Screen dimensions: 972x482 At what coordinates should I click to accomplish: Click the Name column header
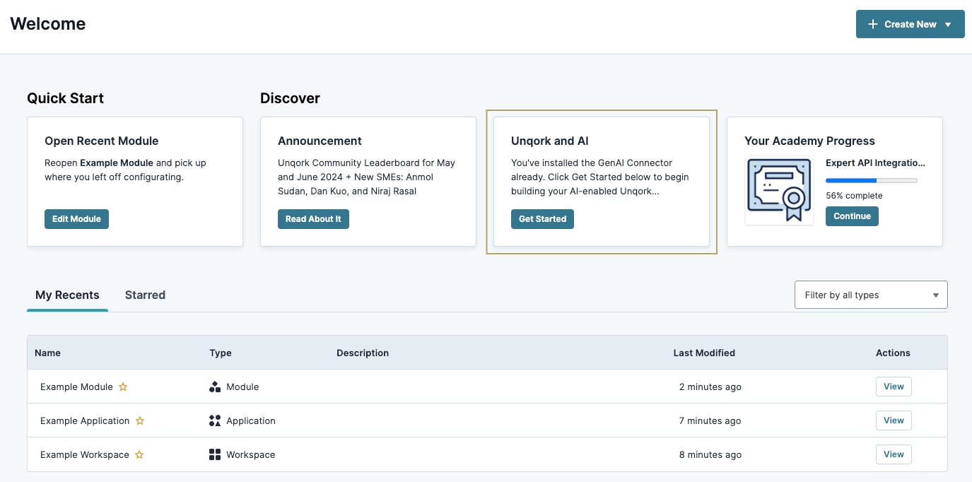pyautogui.click(x=47, y=353)
